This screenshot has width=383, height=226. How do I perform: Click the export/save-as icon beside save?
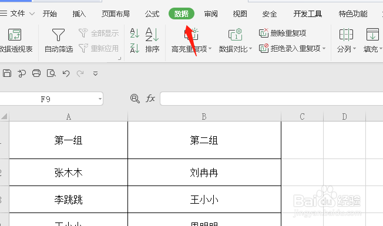(x=22, y=73)
